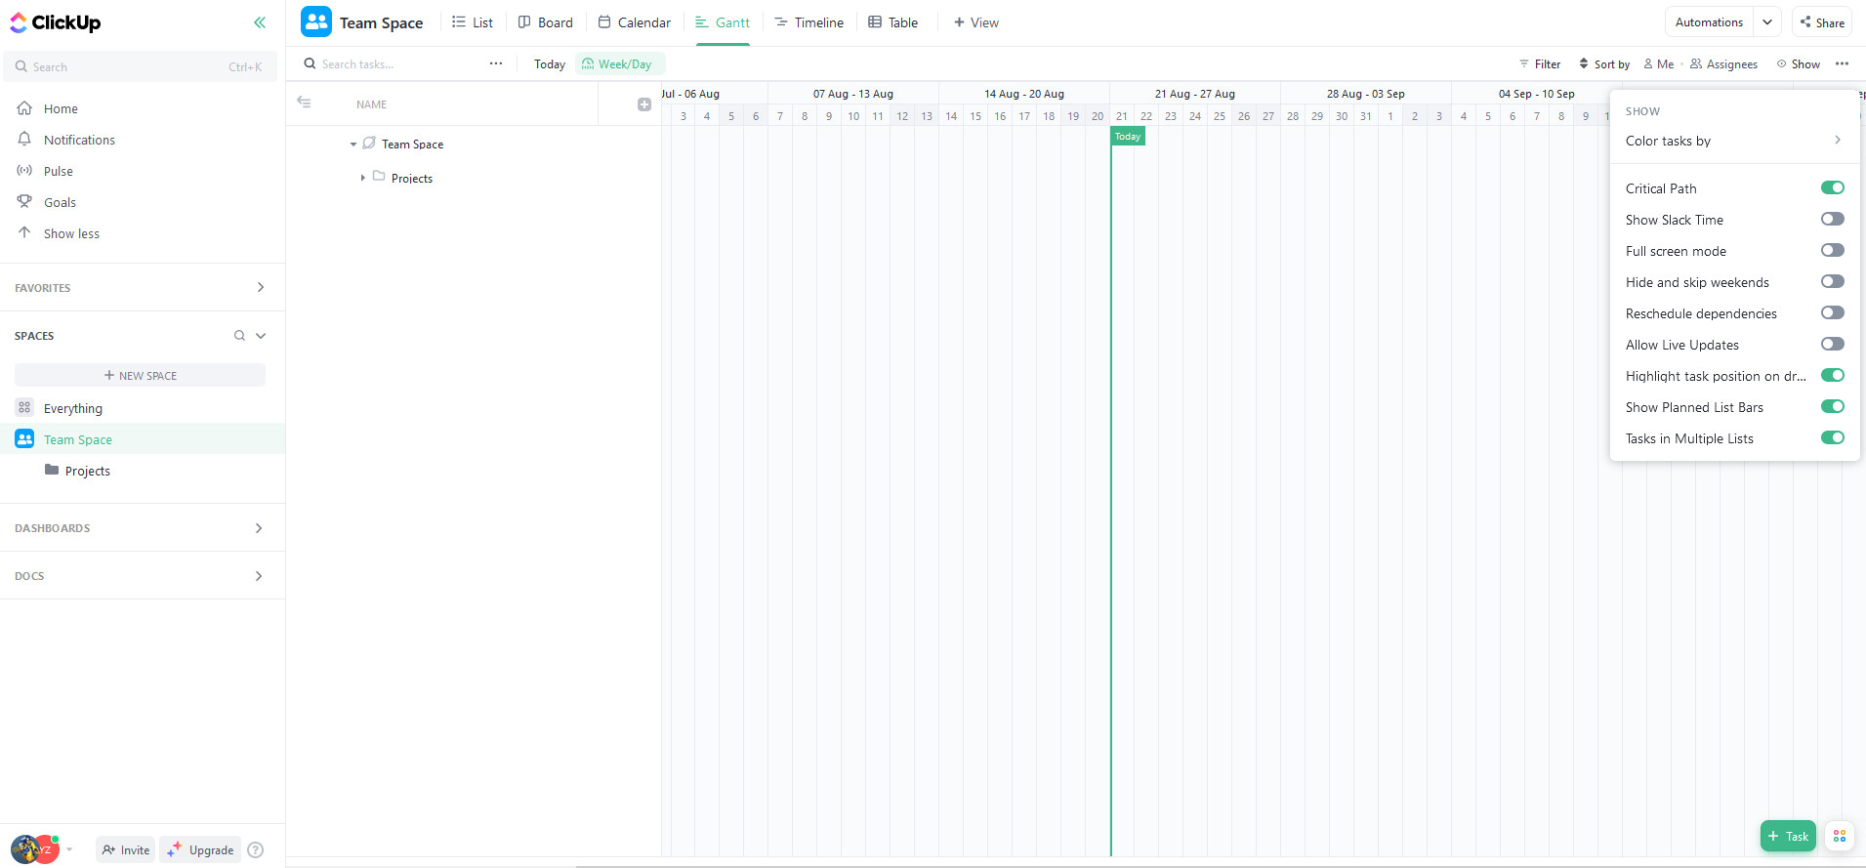The image size is (1866, 868).
Task: Disable Tasks in Multiple Lists toggle
Action: pos(1832,437)
